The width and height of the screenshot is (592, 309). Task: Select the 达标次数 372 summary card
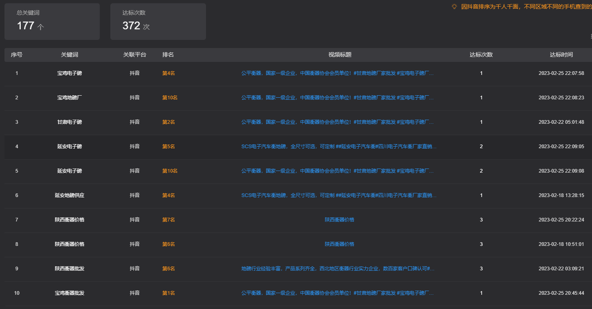[x=158, y=22]
